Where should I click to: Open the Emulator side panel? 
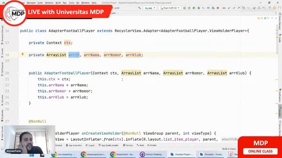280,111
